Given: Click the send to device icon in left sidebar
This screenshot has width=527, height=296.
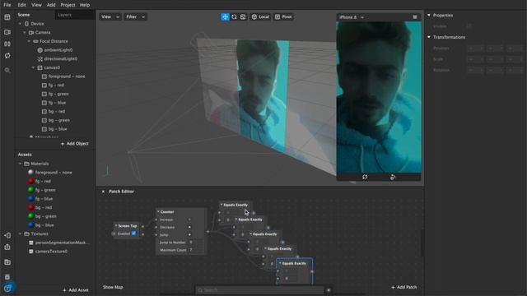Looking at the screenshot, I should click(x=7, y=235).
